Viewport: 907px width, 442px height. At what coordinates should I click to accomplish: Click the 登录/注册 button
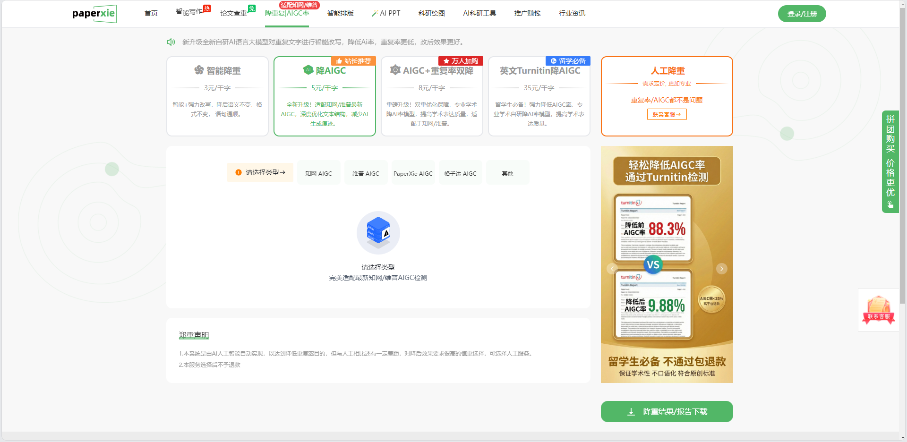(802, 14)
